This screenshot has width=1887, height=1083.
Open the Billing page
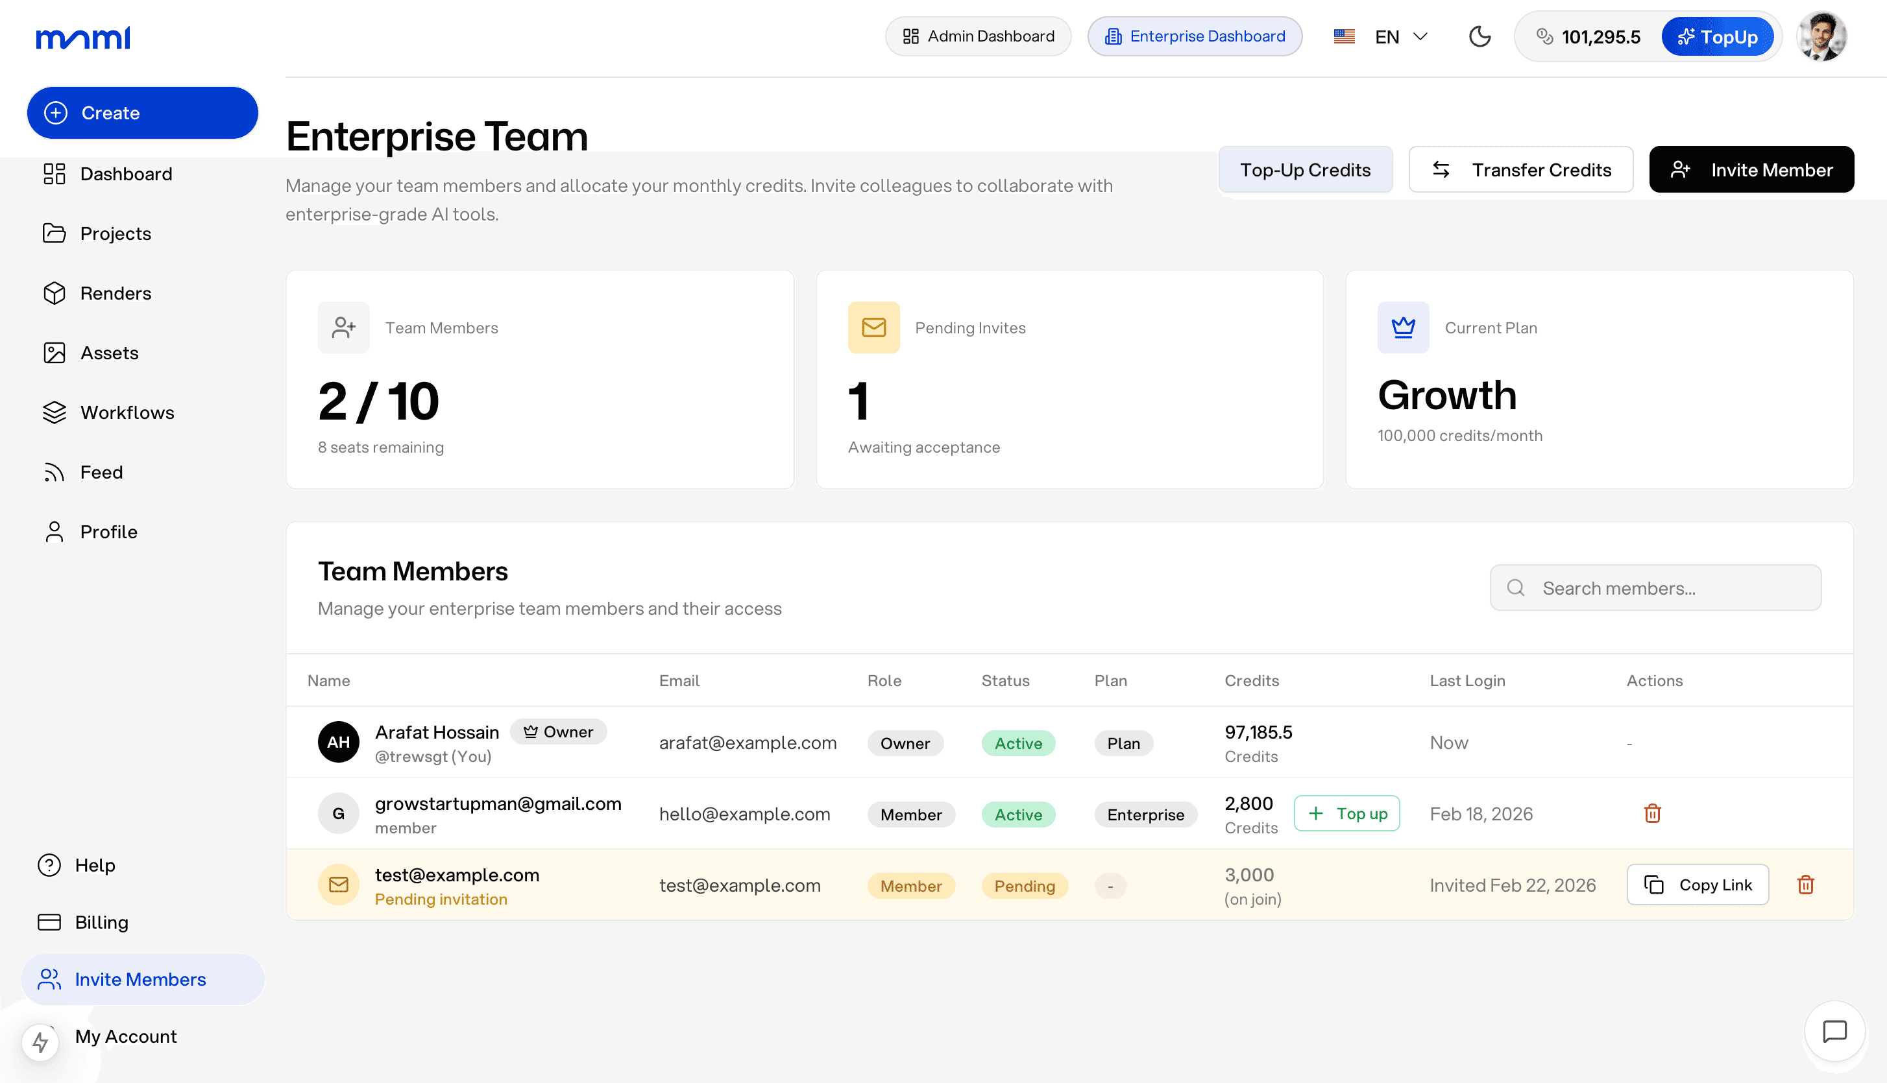point(103,922)
